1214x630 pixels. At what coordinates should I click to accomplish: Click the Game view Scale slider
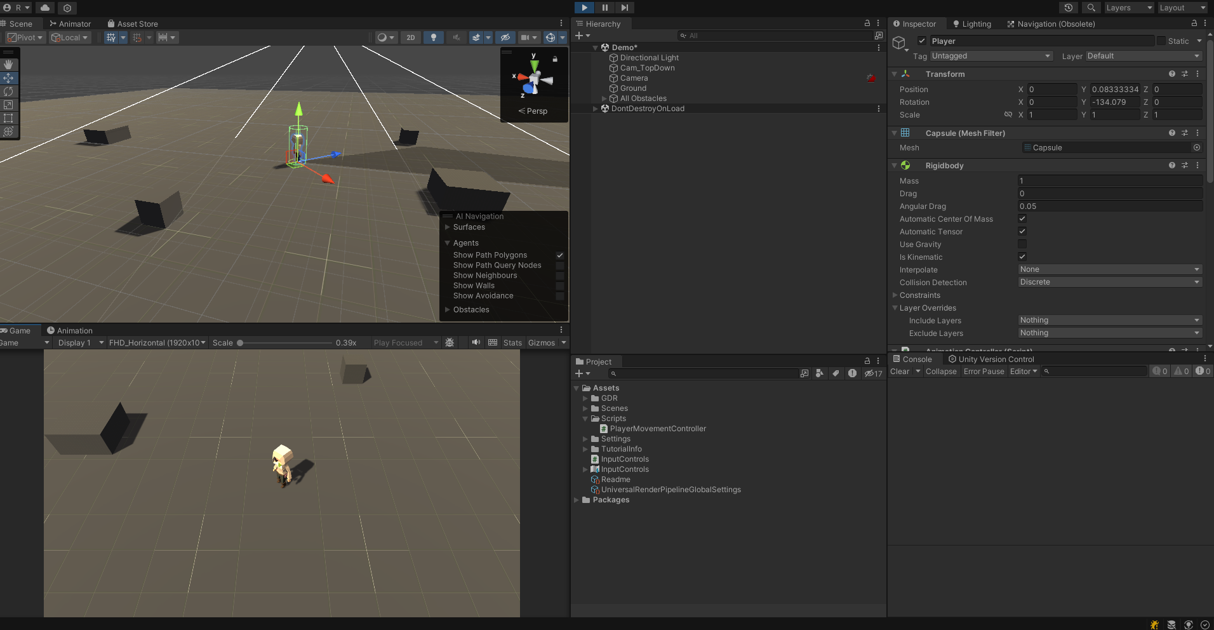pyautogui.click(x=286, y=343)
